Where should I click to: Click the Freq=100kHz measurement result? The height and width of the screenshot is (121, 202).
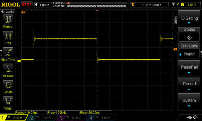pos(57,113)
